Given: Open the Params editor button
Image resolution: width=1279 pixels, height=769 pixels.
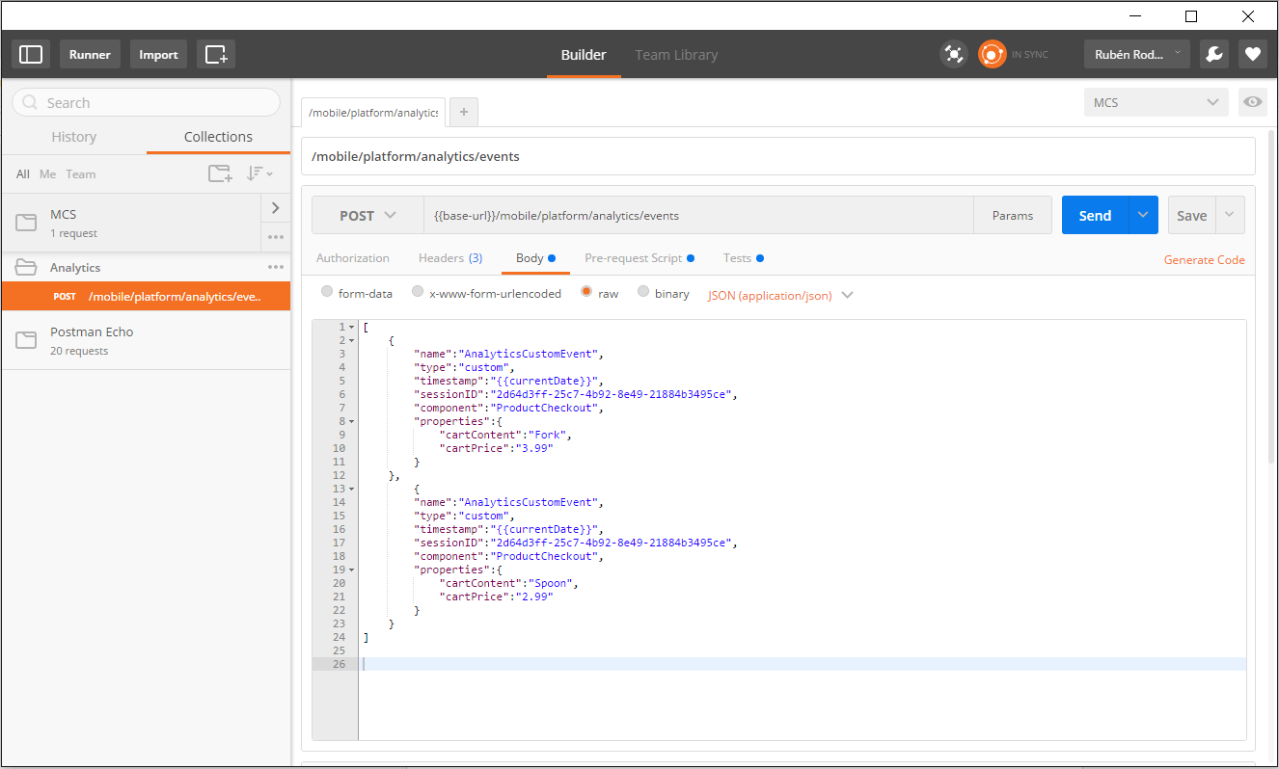Looking at the screenshot, I should point(1013,215).
